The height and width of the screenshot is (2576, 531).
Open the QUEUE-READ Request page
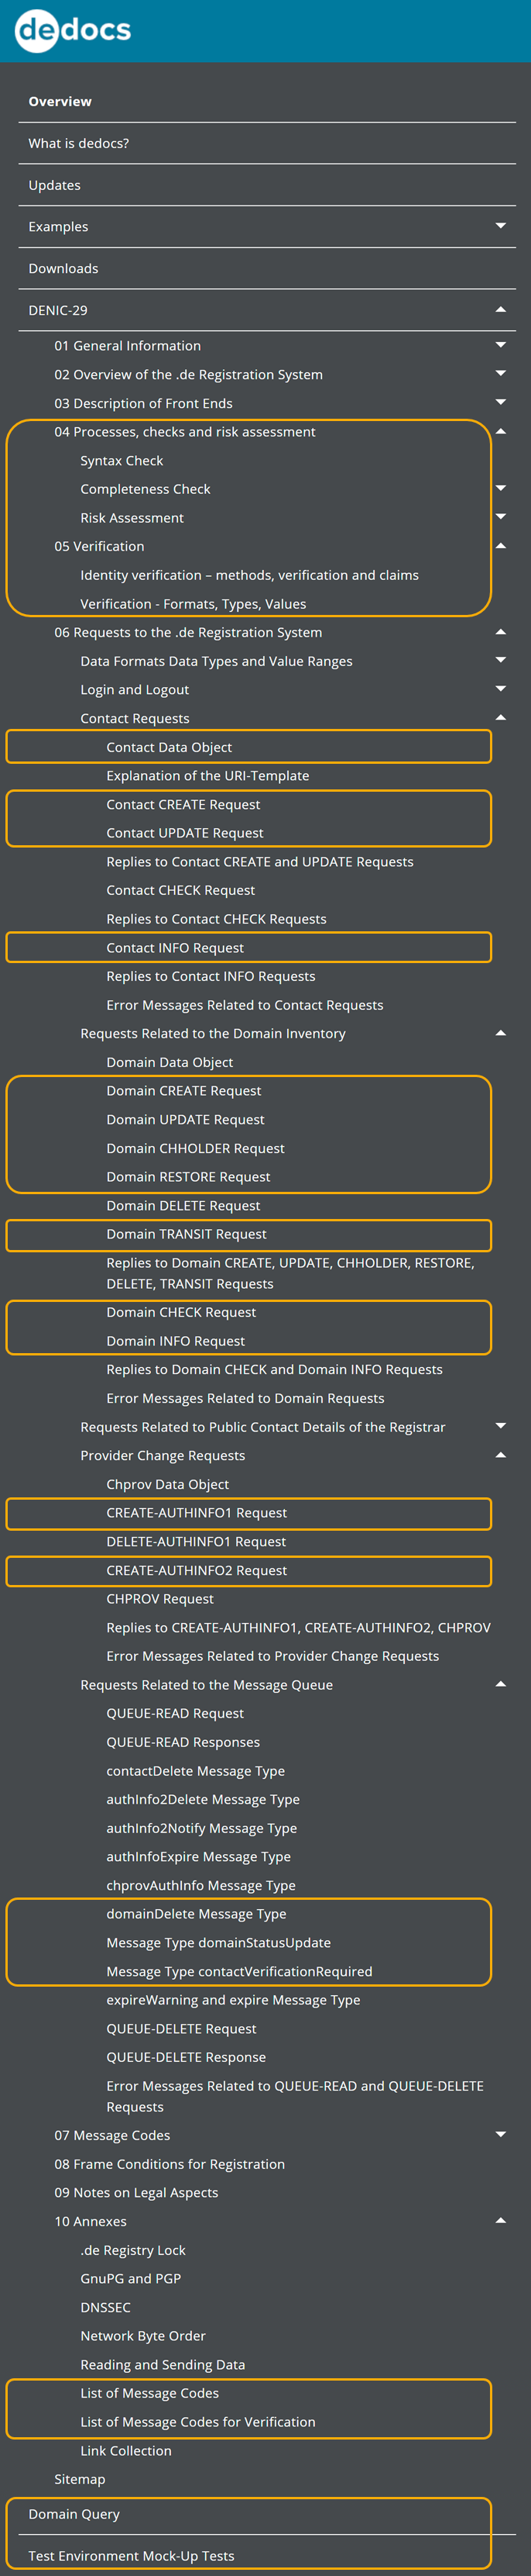pos(176,1713)
